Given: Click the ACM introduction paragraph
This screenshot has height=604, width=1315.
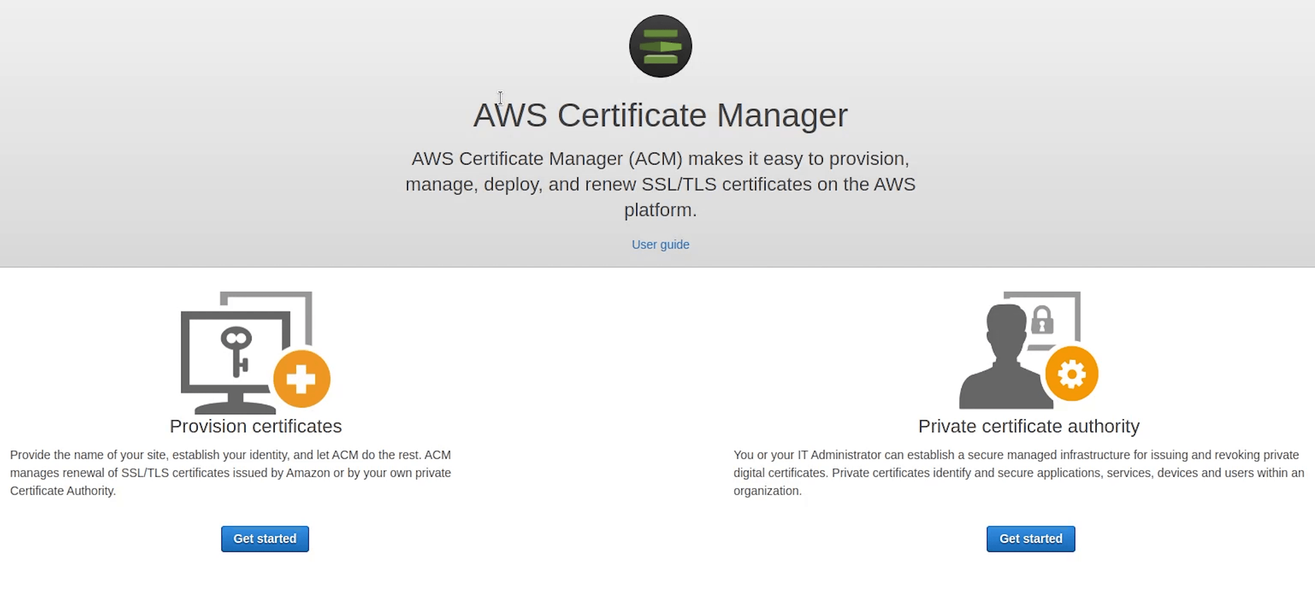Looking at the screenshot, I should (660, 184).
